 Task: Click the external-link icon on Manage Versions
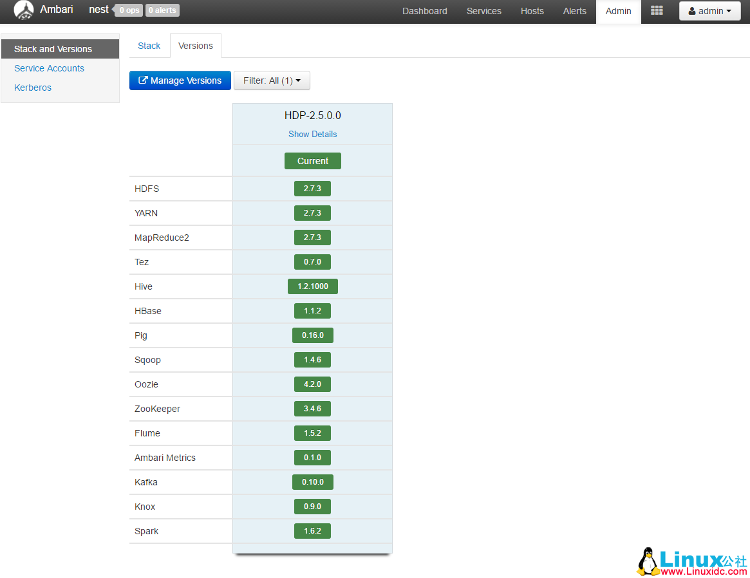143,80
